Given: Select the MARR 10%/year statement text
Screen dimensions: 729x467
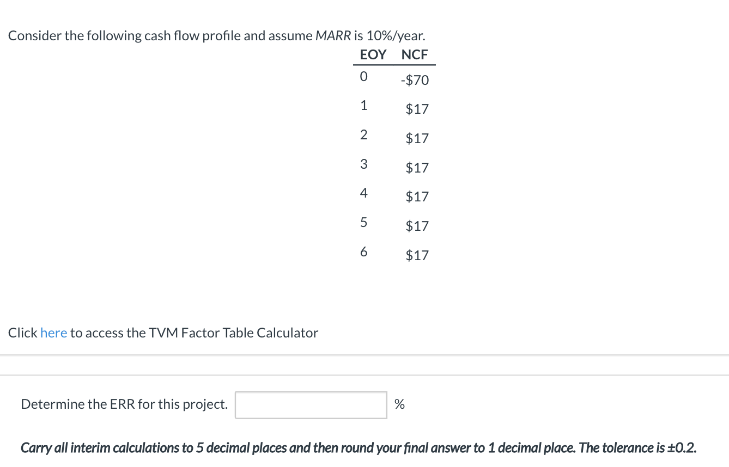Looking at the screenshot, I should [217, 35].
